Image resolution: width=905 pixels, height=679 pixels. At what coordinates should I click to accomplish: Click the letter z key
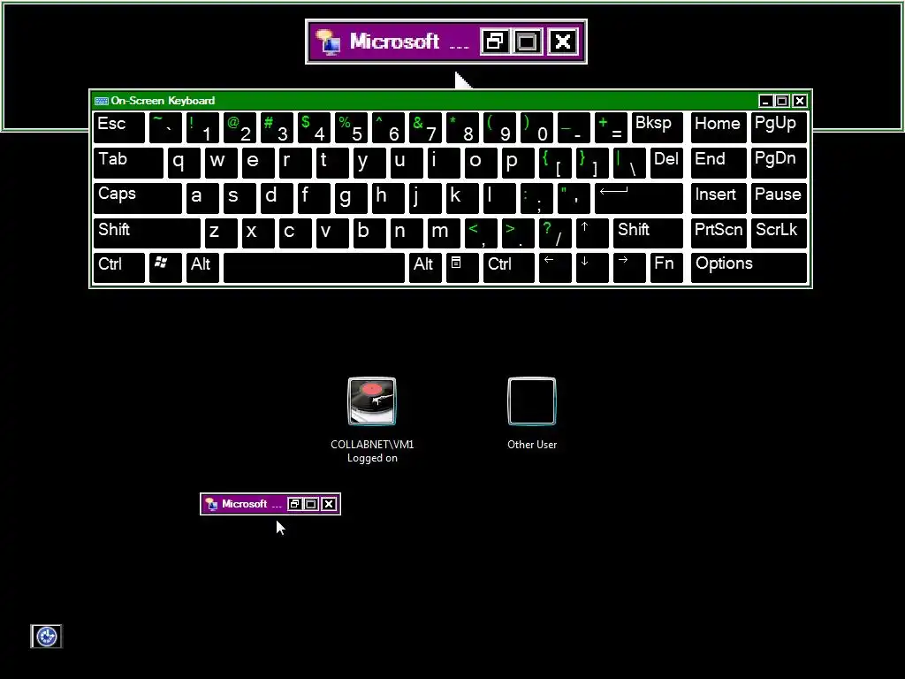click(x=221, y=233)
